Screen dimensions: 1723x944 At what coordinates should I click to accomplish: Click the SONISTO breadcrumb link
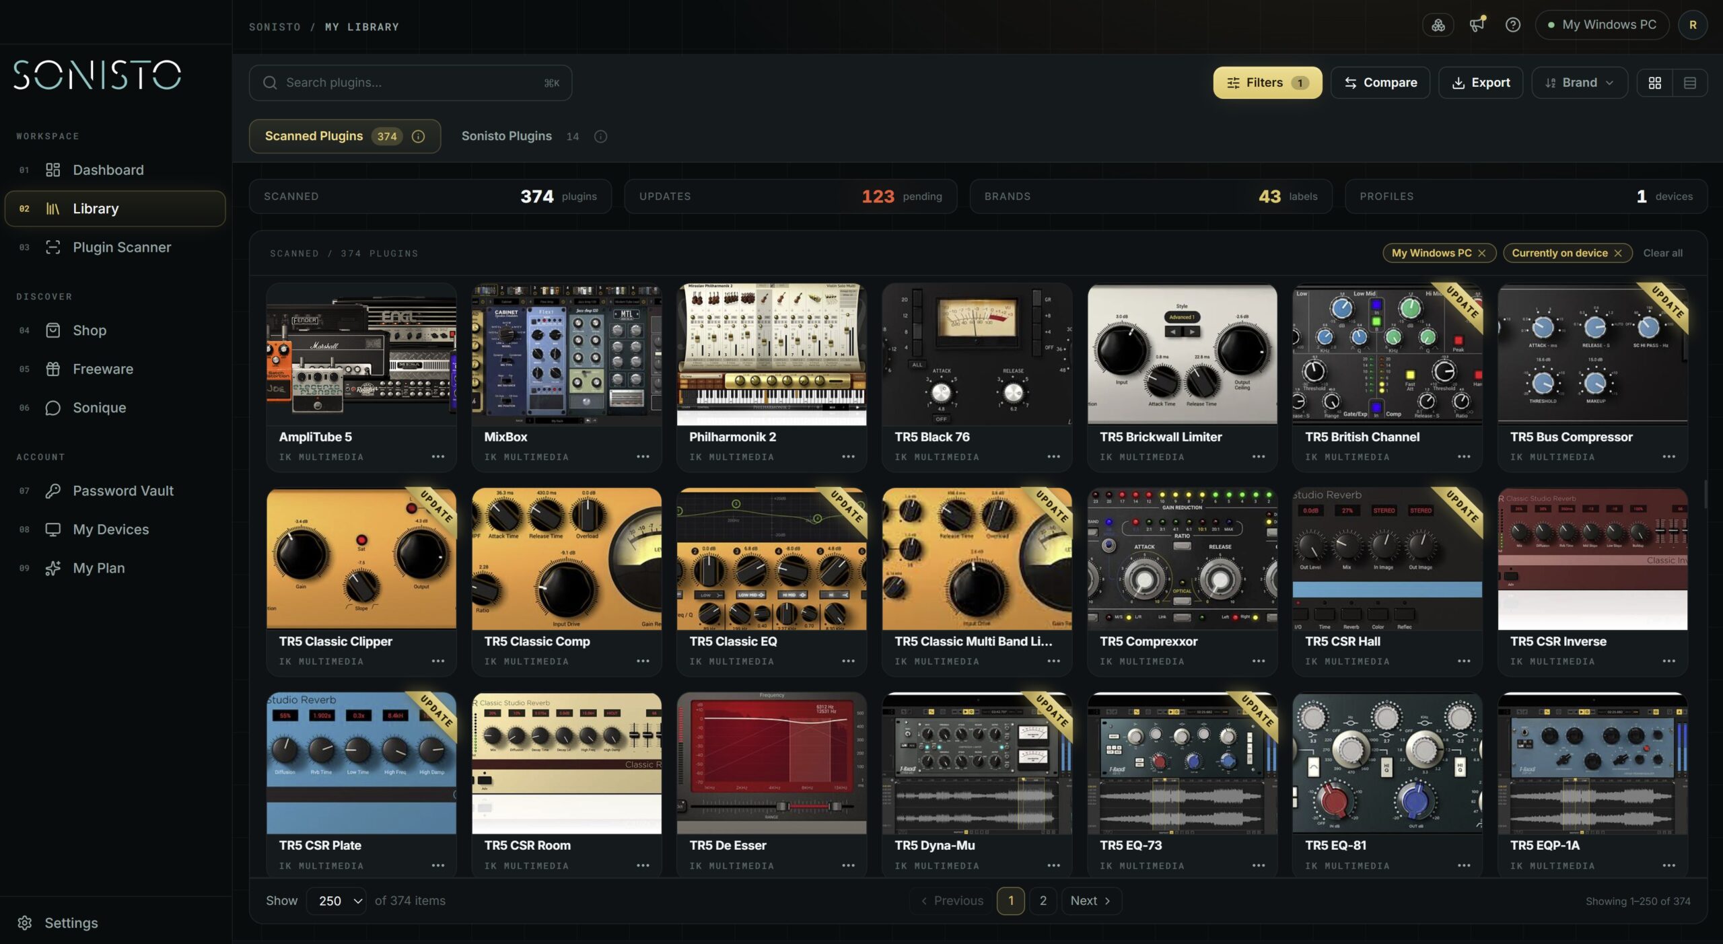[275, 27]
